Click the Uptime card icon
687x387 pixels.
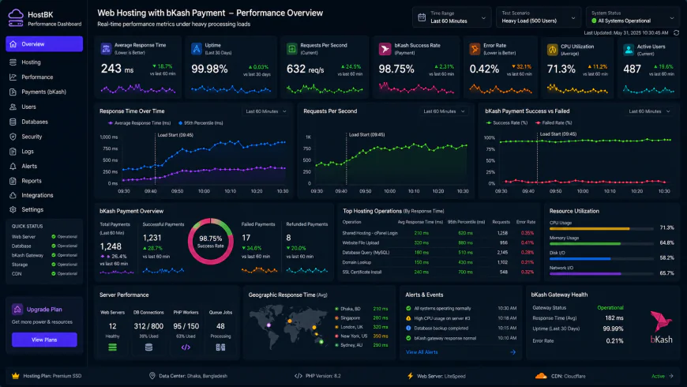[197, 49]
